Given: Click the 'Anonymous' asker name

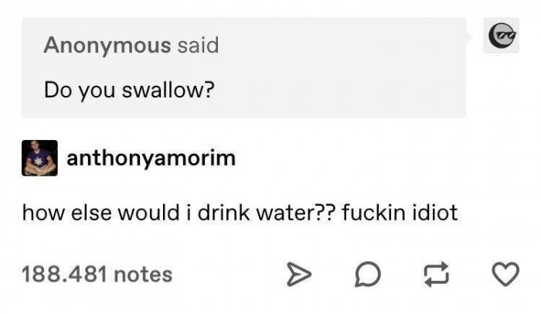Looking at the screenshot, I should [107, 46].
